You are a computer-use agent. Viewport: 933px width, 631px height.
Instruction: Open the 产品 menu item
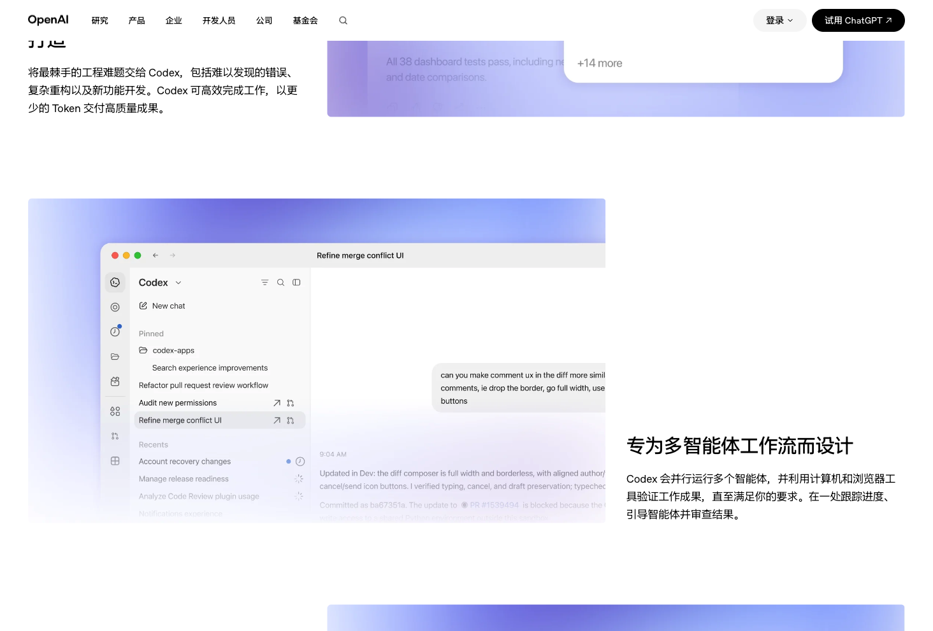137,20
